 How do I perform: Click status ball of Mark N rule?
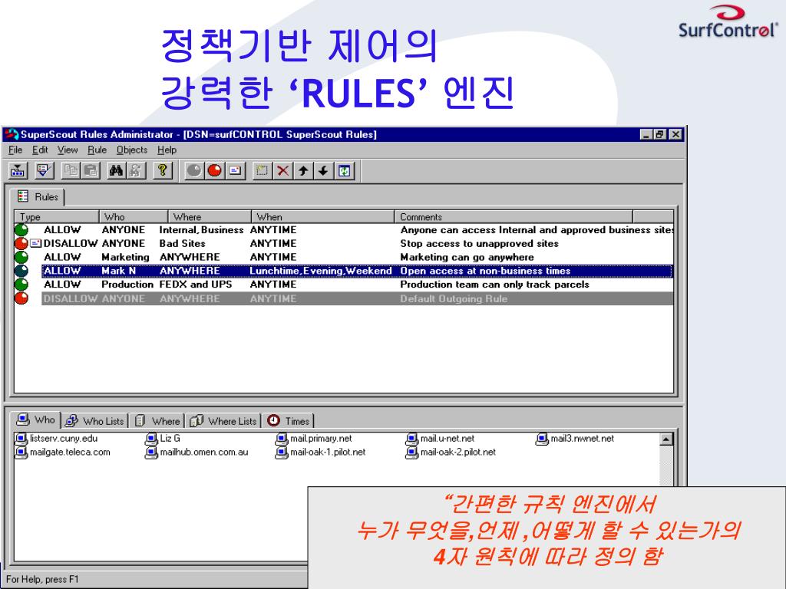[21, 271]
